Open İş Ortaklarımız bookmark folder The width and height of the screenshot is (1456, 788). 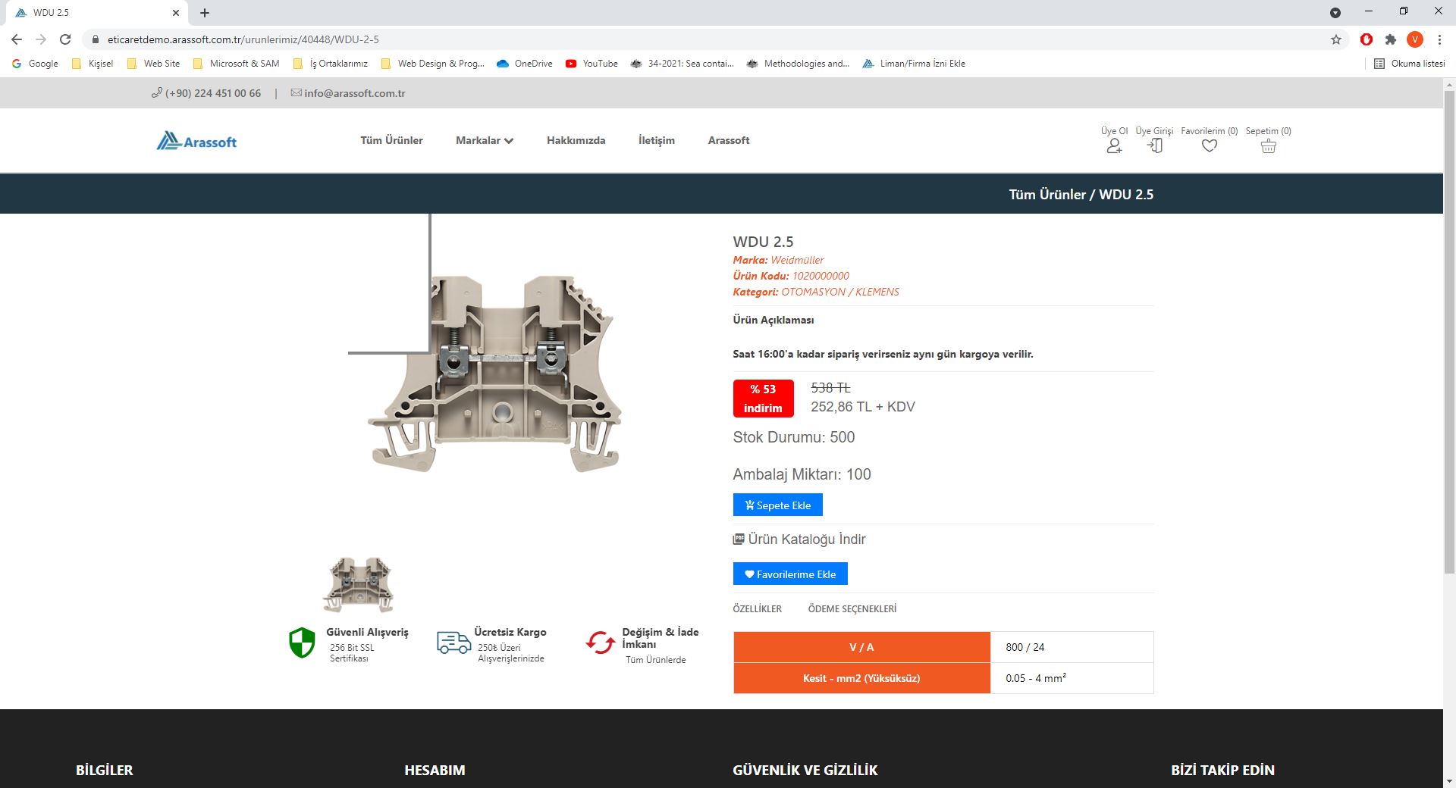tap(331, 64)
